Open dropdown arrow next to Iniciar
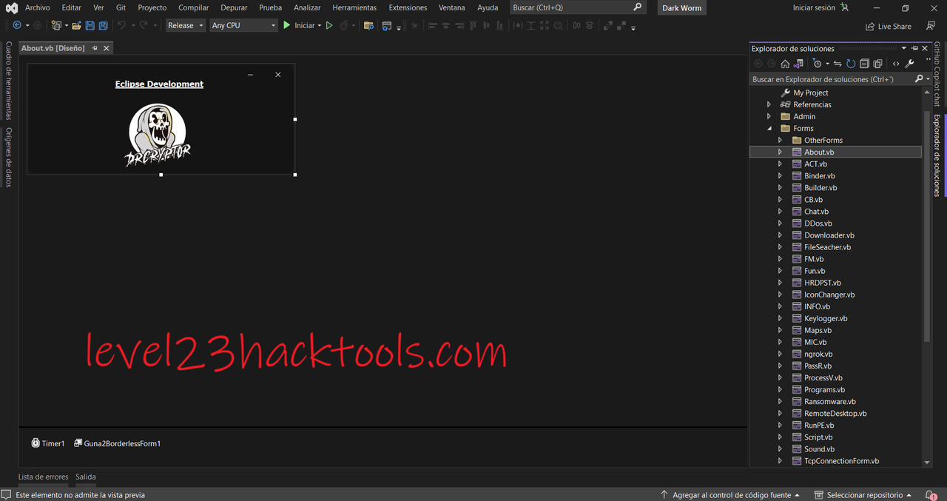947x501 pixels. click(319, 25)
